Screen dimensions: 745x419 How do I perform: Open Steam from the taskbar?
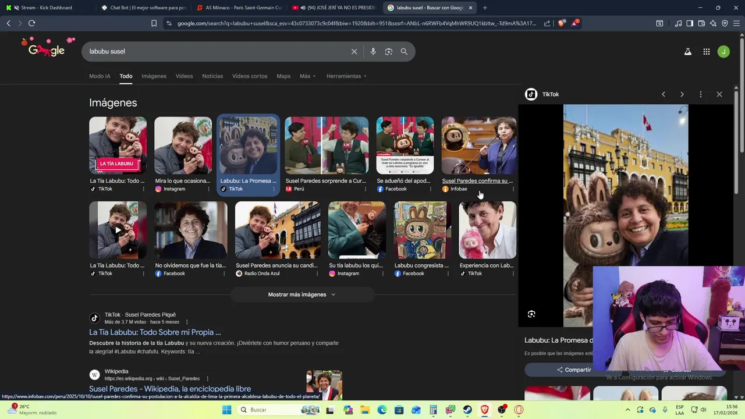click(x=467, y=410)
